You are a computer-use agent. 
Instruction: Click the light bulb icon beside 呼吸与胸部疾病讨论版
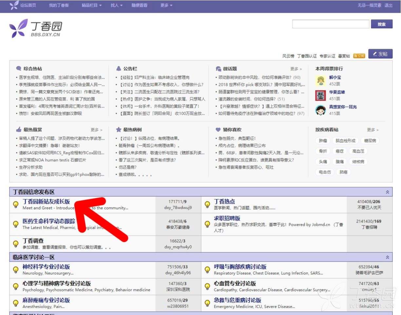pos(207,269)
